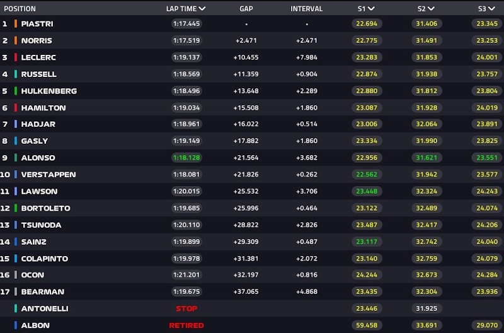Click Albon's RETIRED status label
The image size is (504, 333).
[186, 325]
